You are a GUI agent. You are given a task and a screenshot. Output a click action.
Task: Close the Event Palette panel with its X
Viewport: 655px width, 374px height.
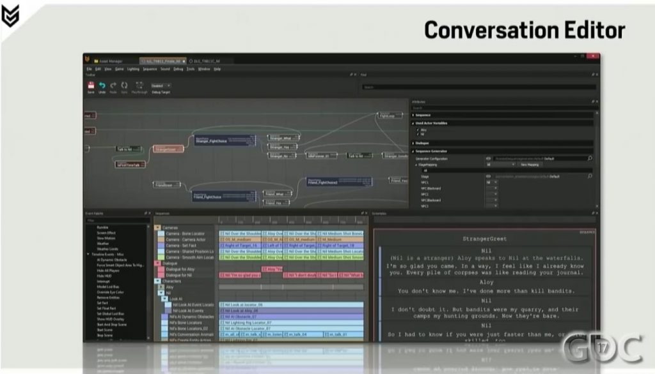pos(150,213)
